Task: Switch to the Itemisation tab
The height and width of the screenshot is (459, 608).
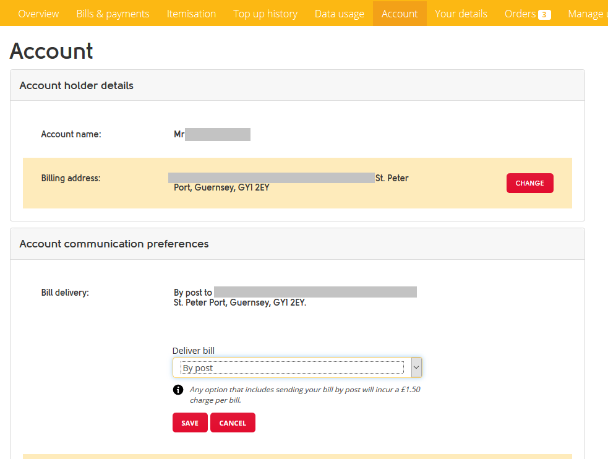Action: coord(191,14)
